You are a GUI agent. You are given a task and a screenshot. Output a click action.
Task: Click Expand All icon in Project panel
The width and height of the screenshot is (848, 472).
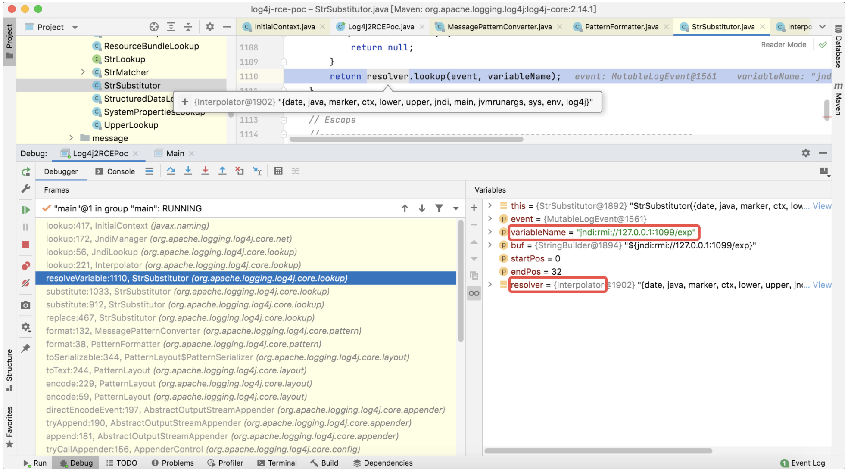[171, 27]
